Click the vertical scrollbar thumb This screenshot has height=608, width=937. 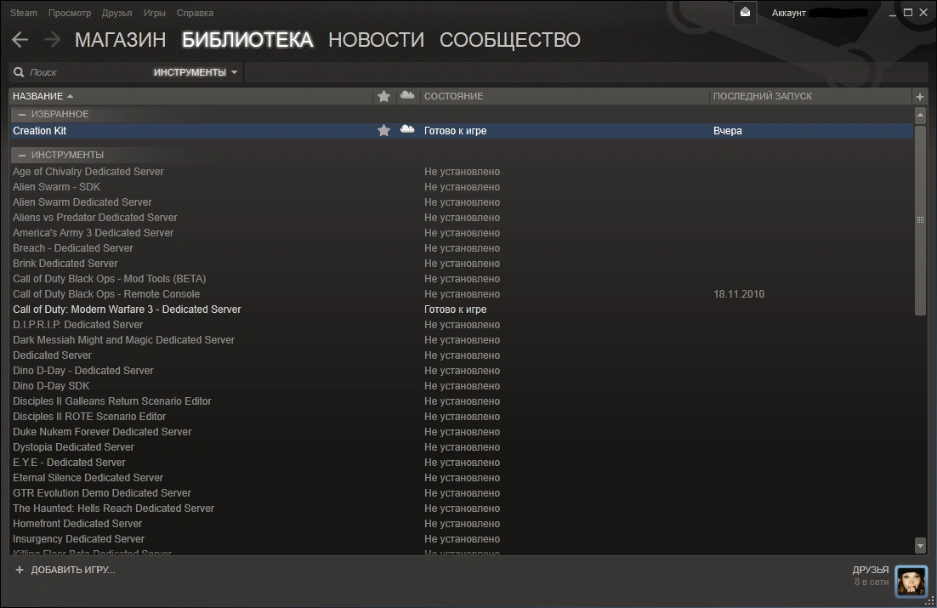point(920,219)
